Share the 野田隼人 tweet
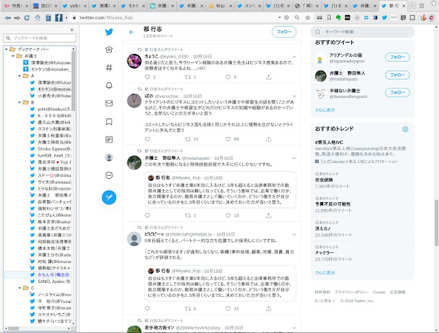The height and width of the screenshot is (333, 439). [268, 215]
